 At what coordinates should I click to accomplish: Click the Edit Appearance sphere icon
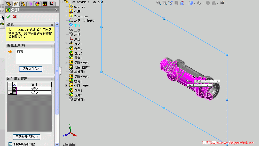click(x=208, y=3)
